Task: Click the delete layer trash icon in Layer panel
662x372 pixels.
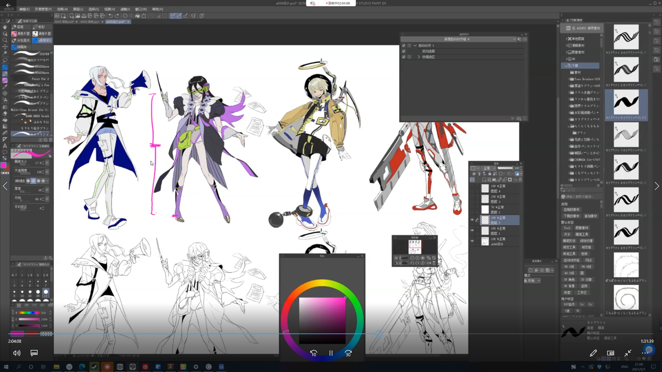Action: click(x=520, y=179)
